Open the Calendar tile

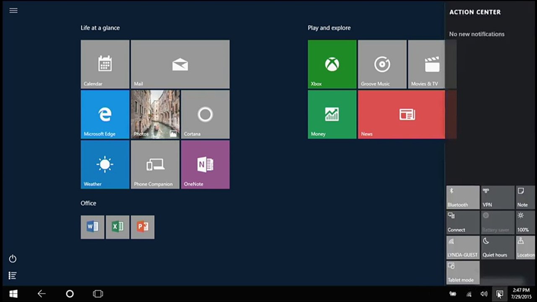[105, 64]
